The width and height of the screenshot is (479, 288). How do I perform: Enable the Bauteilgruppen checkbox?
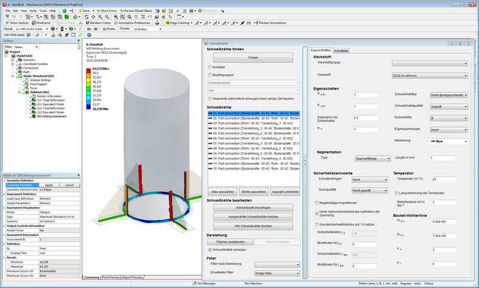[x=210, y=75]
